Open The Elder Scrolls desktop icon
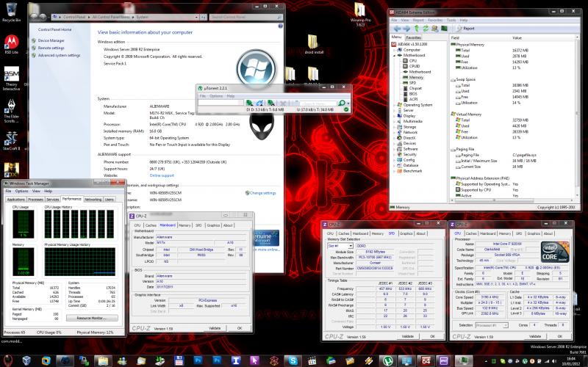This screenshot has height=367, width=588. (11, 112)
